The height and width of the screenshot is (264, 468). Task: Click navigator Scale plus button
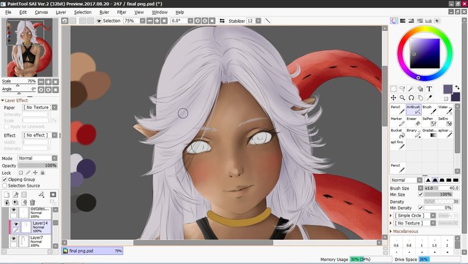48,82
